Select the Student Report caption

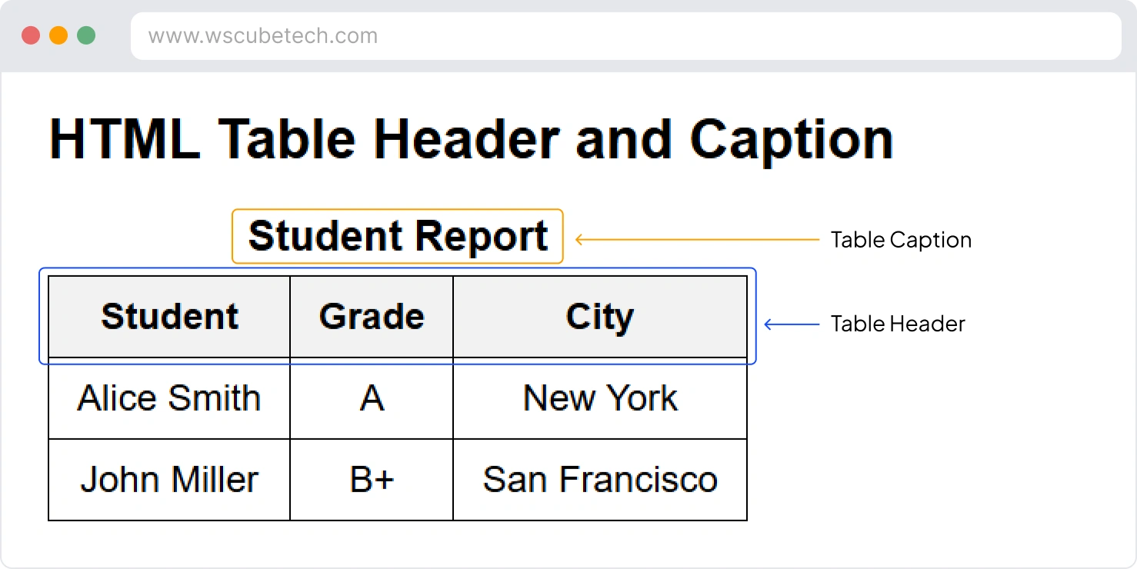point(398,236)
